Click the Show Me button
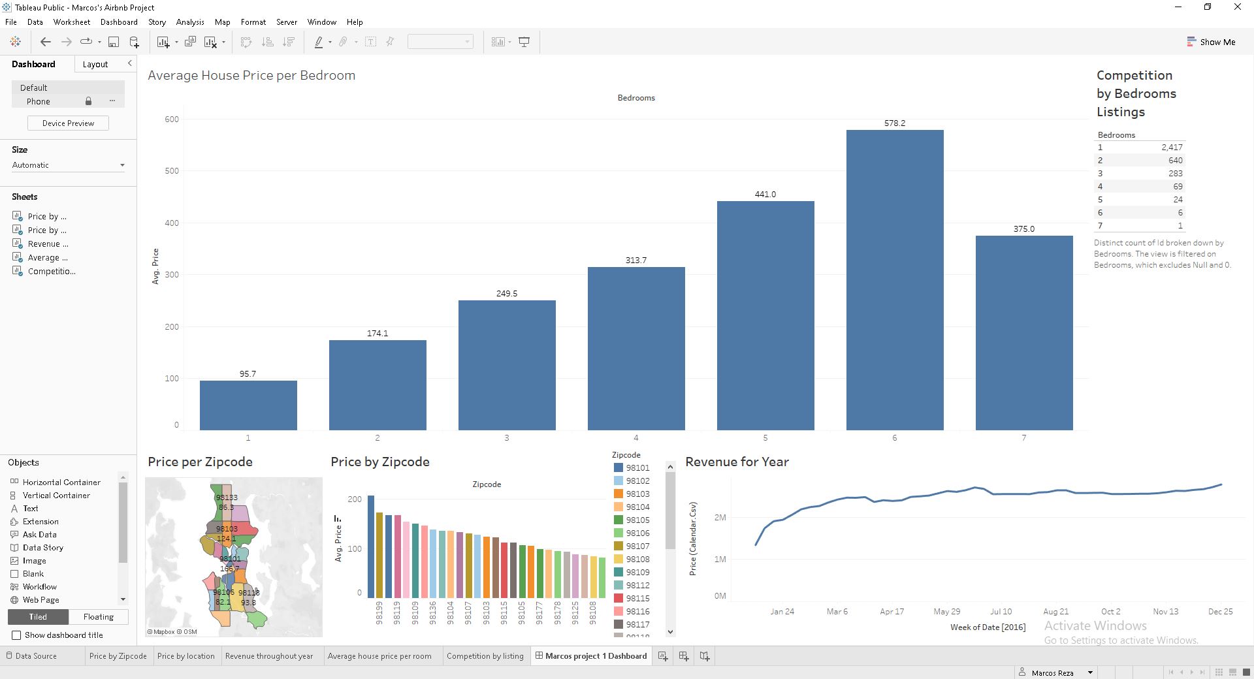The image size is (1254, 679). 1211,42
